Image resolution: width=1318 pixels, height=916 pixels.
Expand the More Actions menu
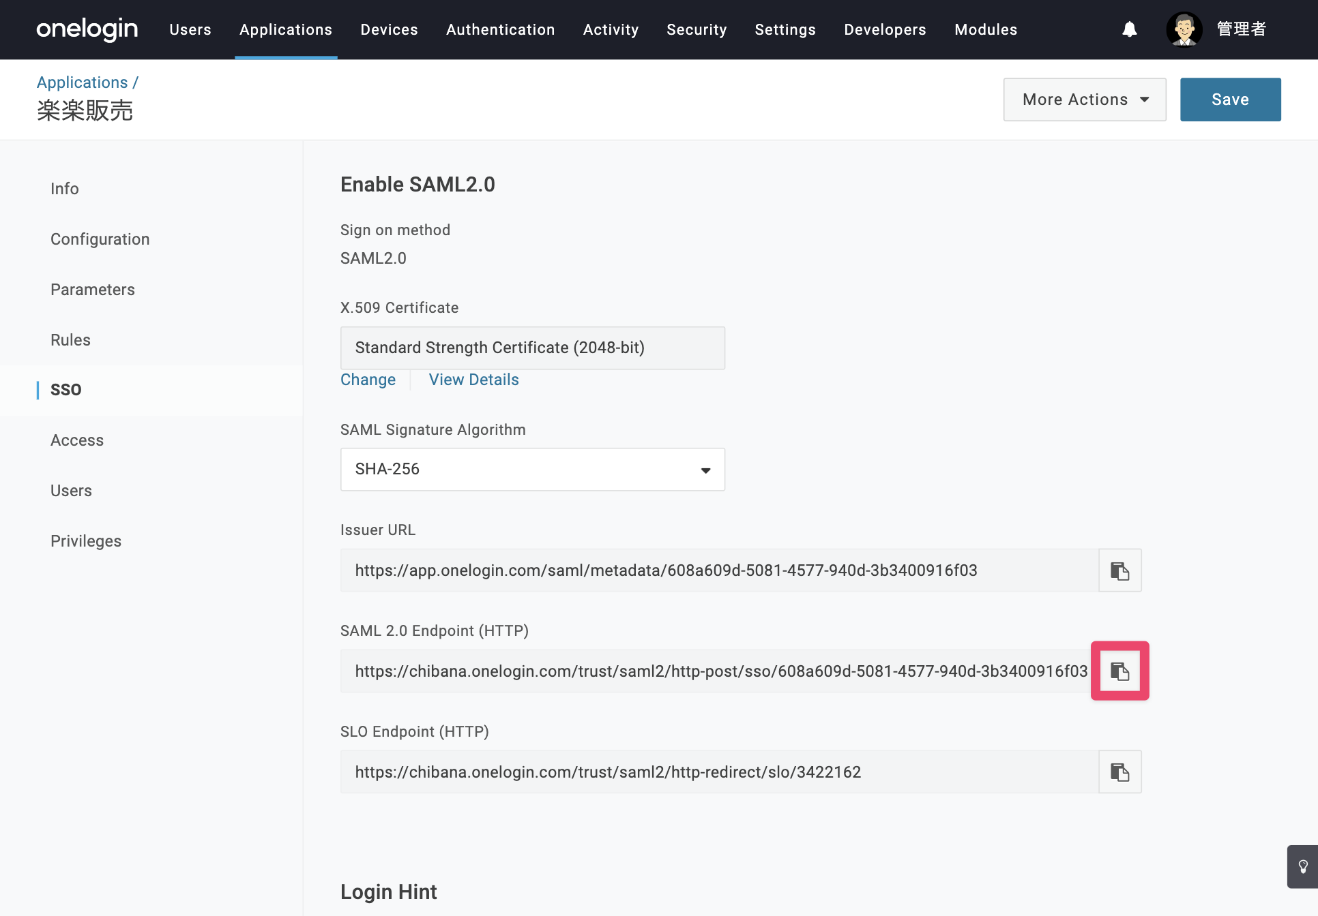click(x=1085, y=100)
